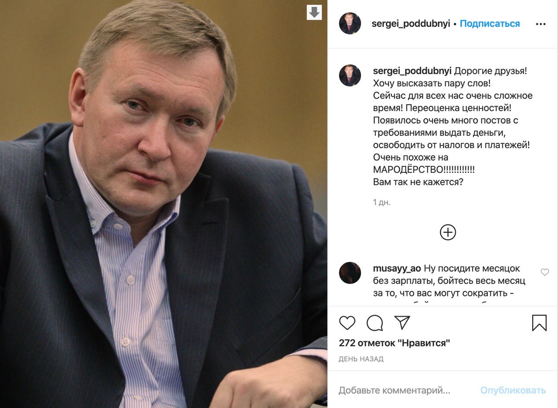Click the main portrait photo
The width and height of the screenshot is (558, 408).
(163, 204)
